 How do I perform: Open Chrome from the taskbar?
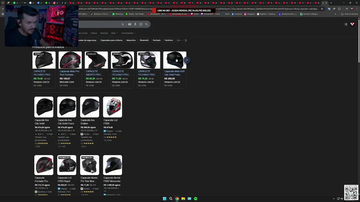[177, 199]
